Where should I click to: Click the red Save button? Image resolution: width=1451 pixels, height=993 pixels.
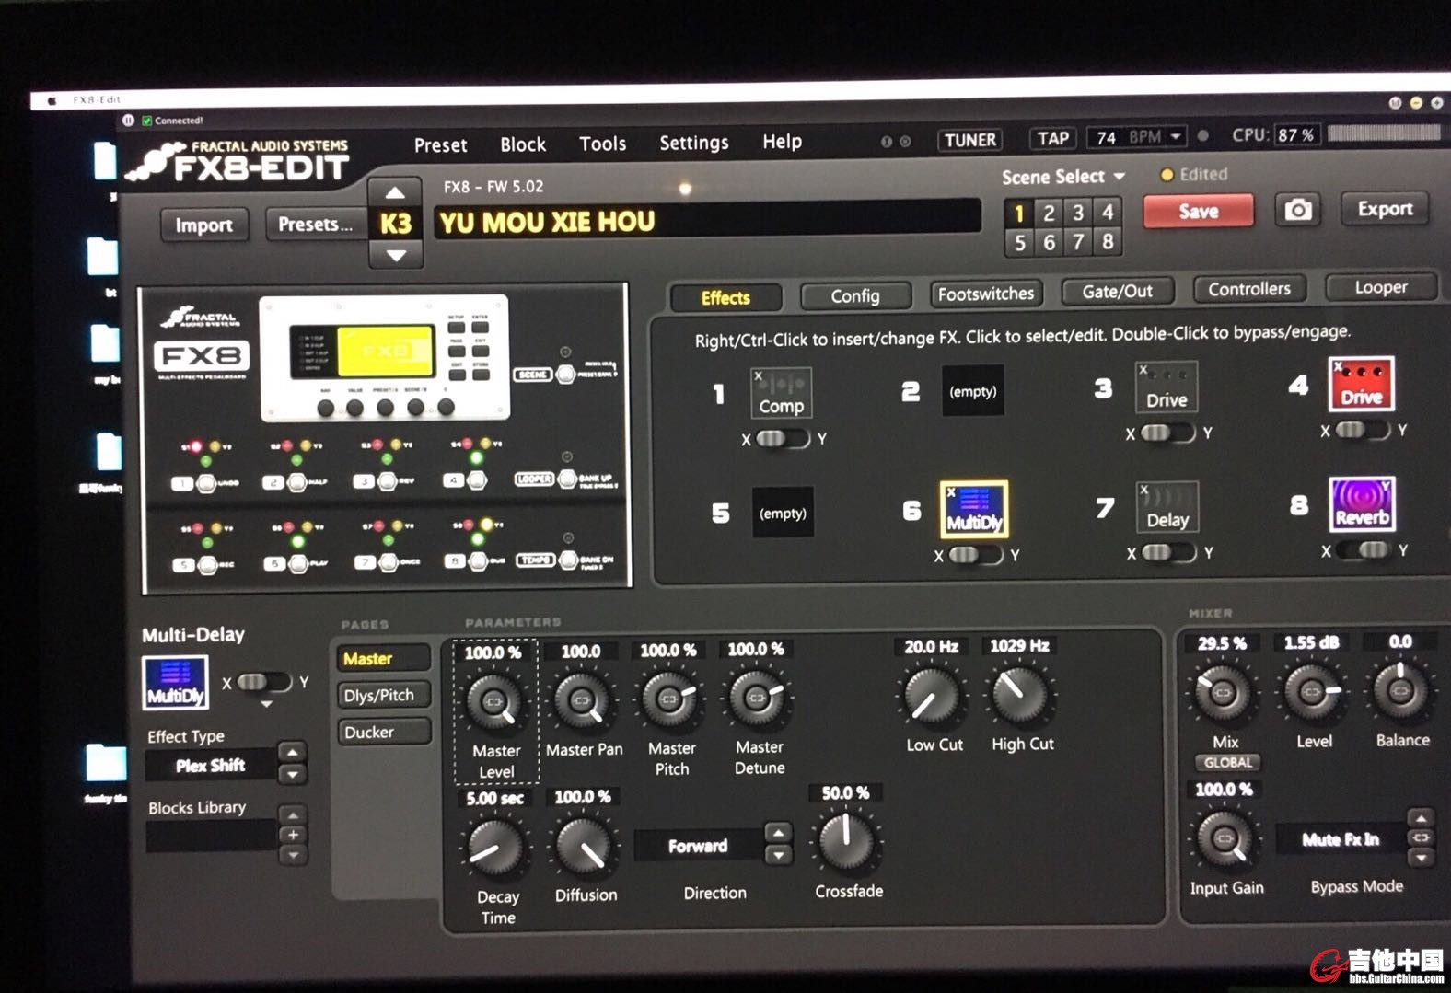(1198, 212)
